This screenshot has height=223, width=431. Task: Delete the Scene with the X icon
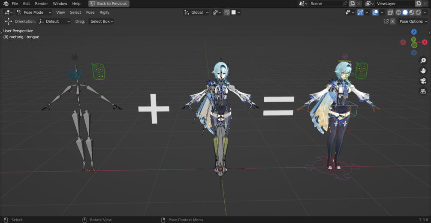coord(359,3)
